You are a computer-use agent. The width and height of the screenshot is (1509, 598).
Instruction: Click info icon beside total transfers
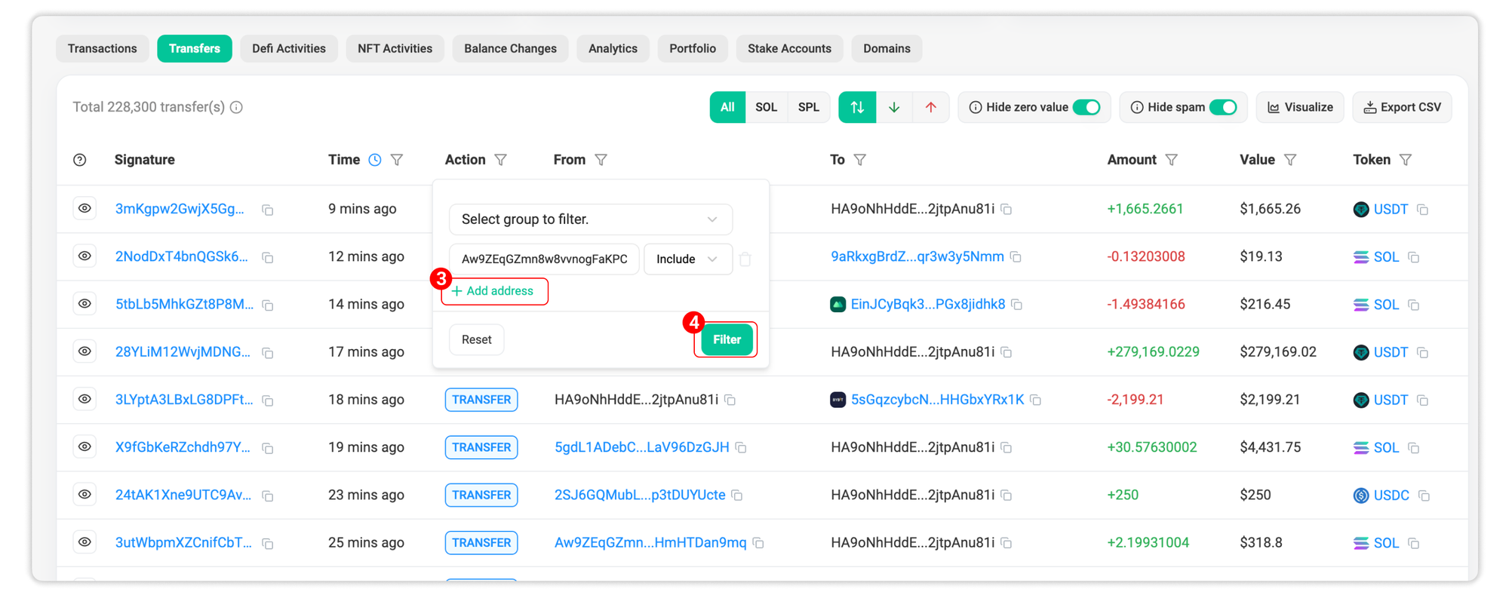pyautogui.click(x=237, y=107)
